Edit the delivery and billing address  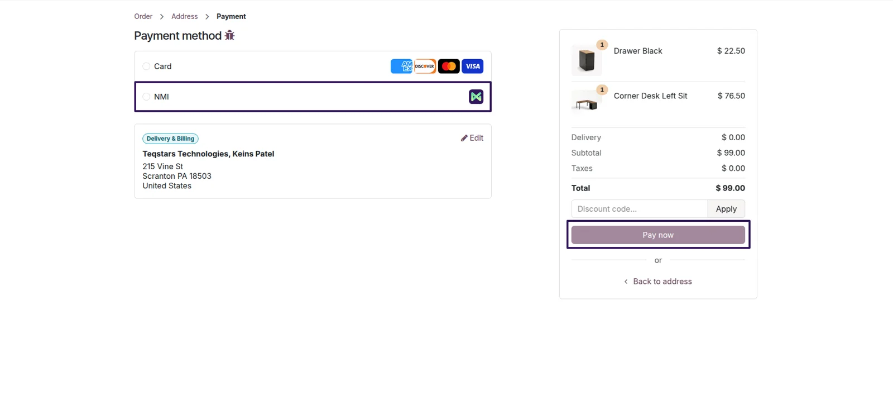(472, 138)
